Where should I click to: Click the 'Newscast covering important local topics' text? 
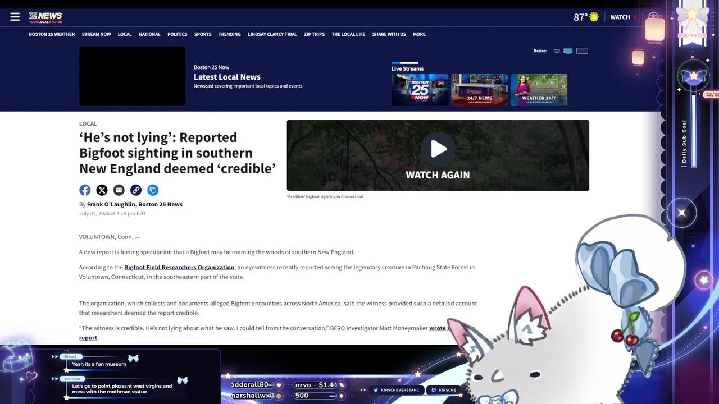pos(248,86)
